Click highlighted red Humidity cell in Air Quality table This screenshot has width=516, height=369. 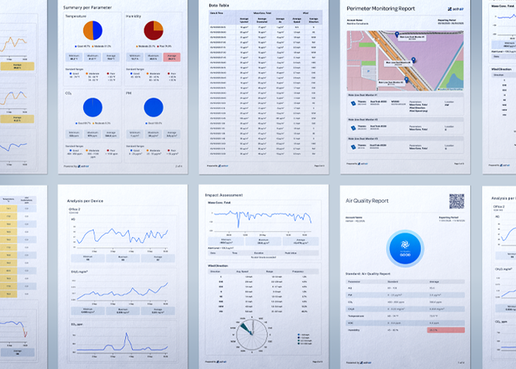tap(445, 329)
